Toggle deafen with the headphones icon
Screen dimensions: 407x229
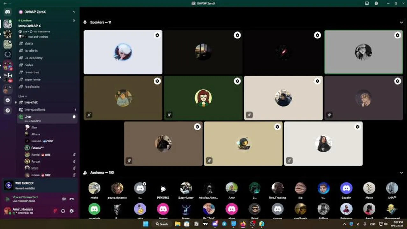pyautogui.click(x=63, y=211)
